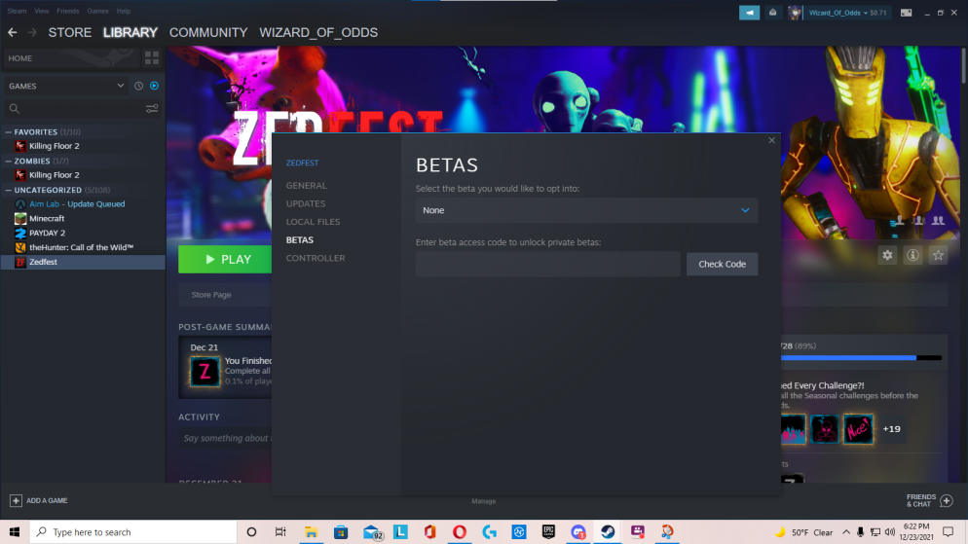Open the Games menu
Screen dimensions: 968x544
tap(97, 11)
